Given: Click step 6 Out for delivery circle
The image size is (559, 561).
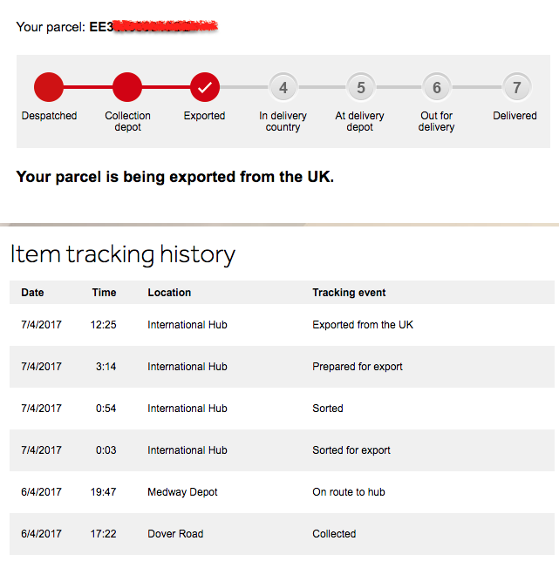Looking at the screenshot, I should (x=437, y=87).
